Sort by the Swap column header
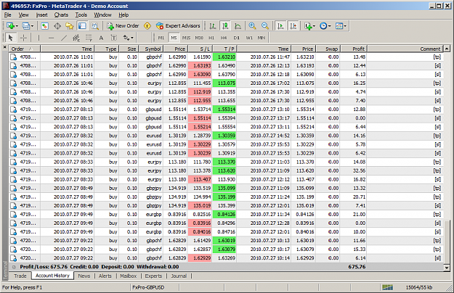The width and height of the screenshot is (454, 293). (328, 49)
